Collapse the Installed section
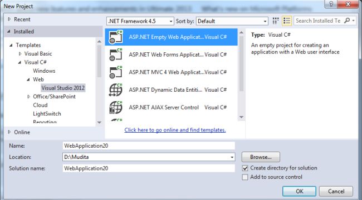 click(9, 32)
